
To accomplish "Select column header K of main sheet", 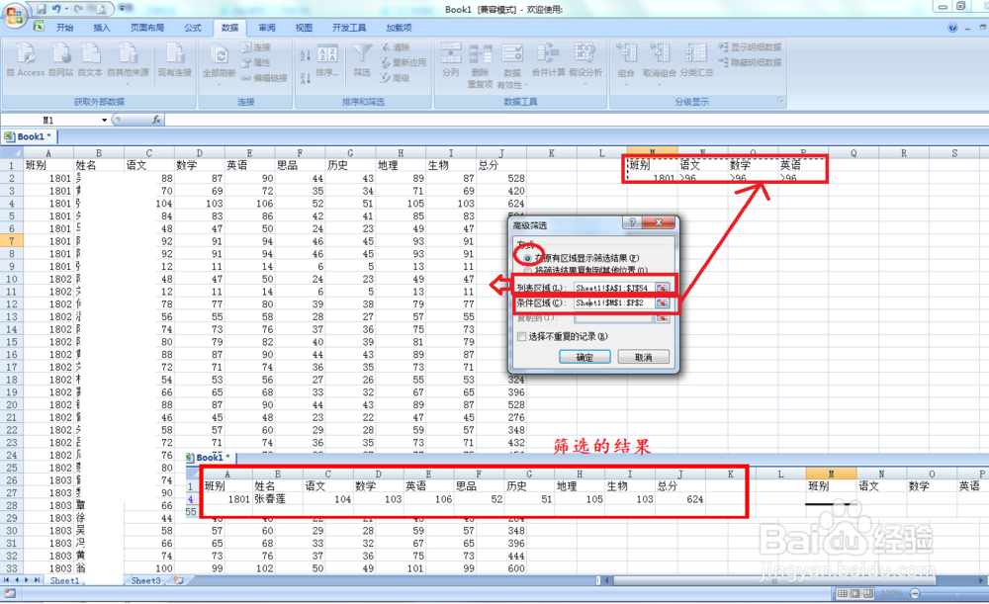I will coord(551,152).
